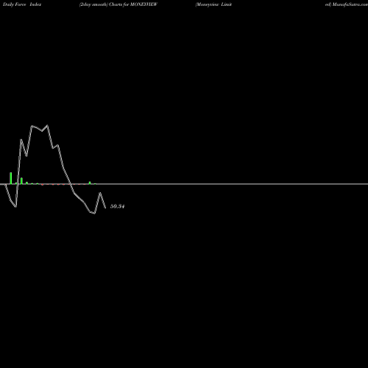Click the tallest green force index bar
Viewport: 368px width, 368px height.
click(x=11, y=178)
